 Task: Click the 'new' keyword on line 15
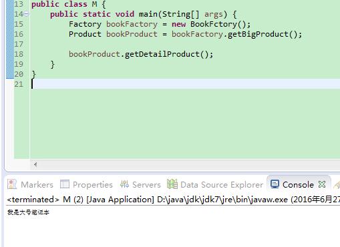[x=178, y=24]
